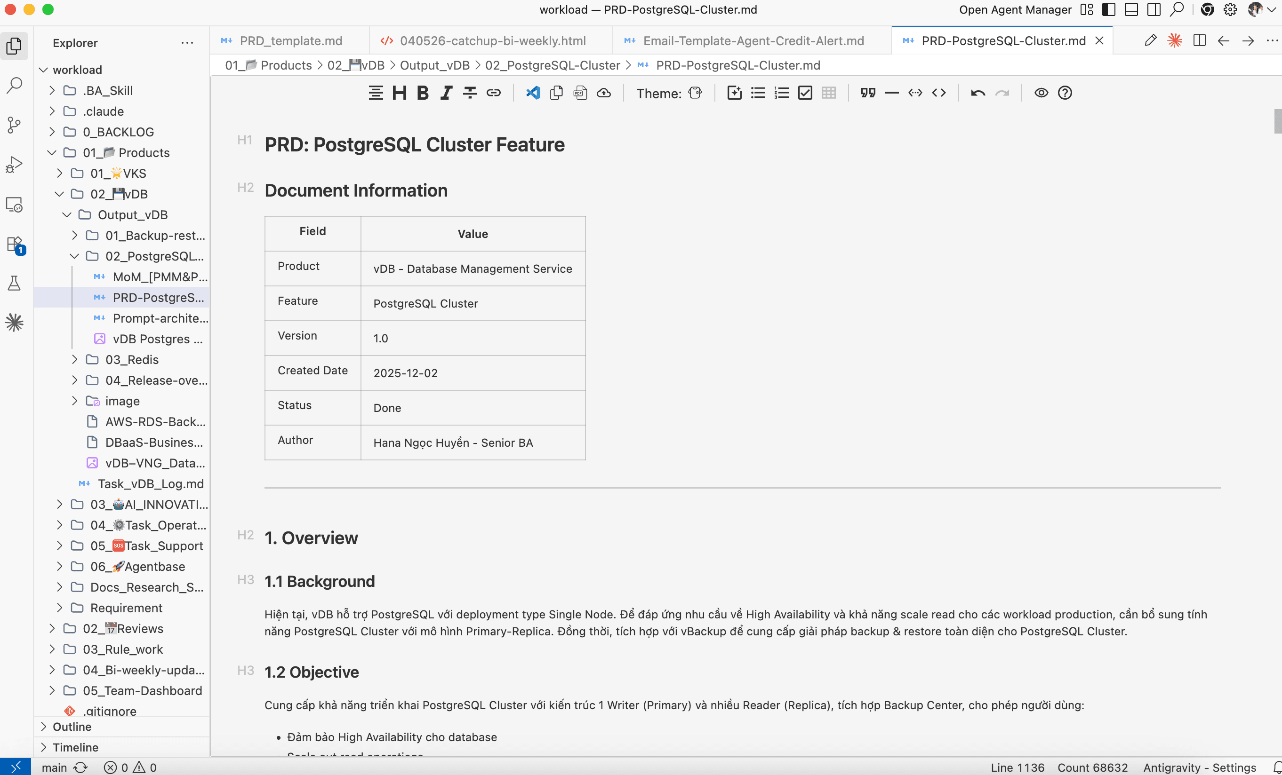Screen dimensions: 1282x775
Task: Expand the 01_VKS folder
Action: (59, 173)
